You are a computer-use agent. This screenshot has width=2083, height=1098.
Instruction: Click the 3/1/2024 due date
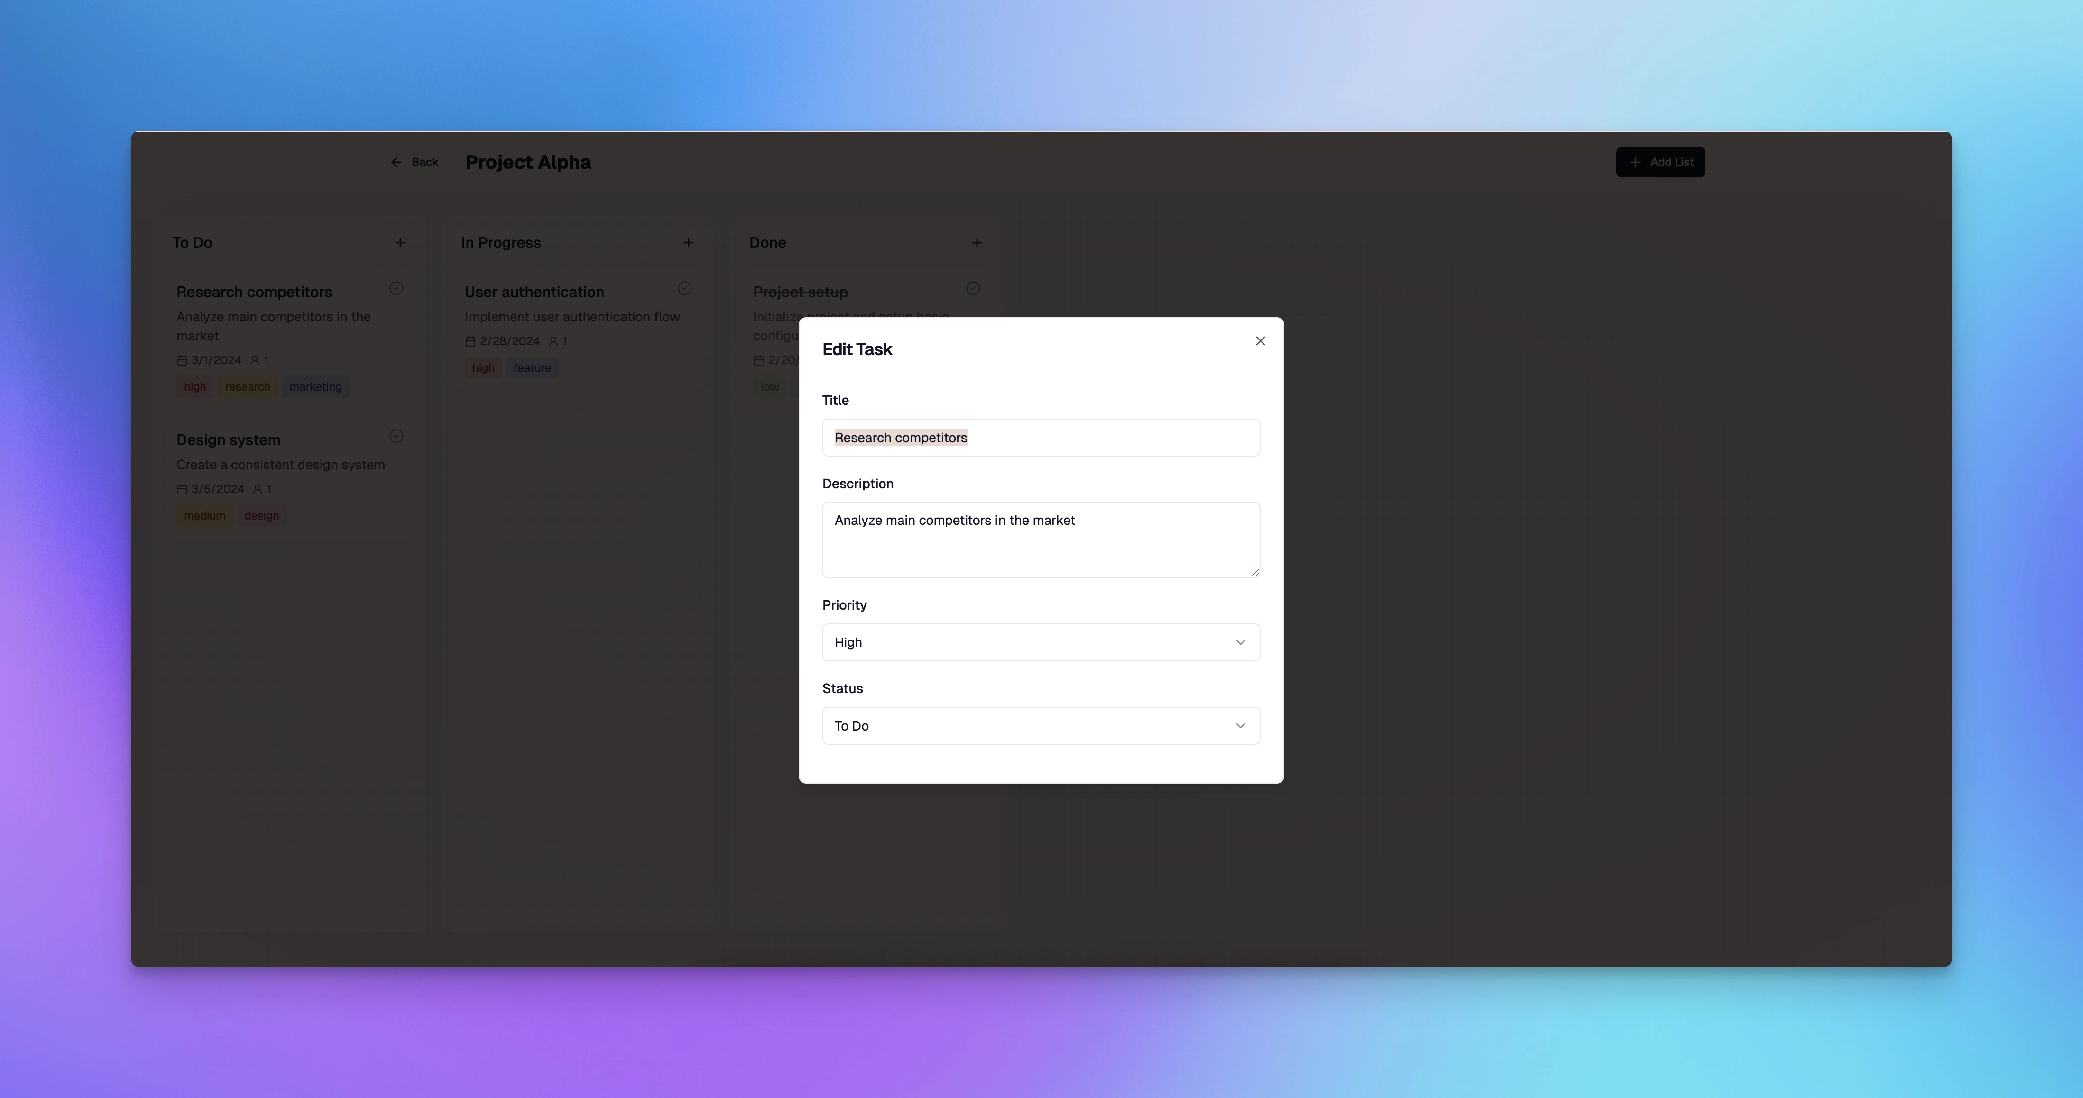pyautogui.click(x=216, y=360)
